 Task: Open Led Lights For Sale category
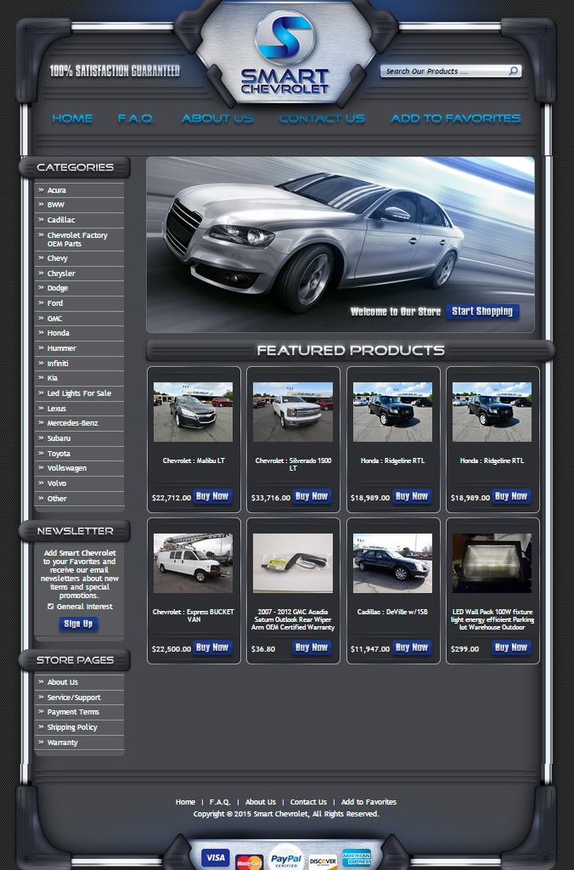[x=79, y=393]
